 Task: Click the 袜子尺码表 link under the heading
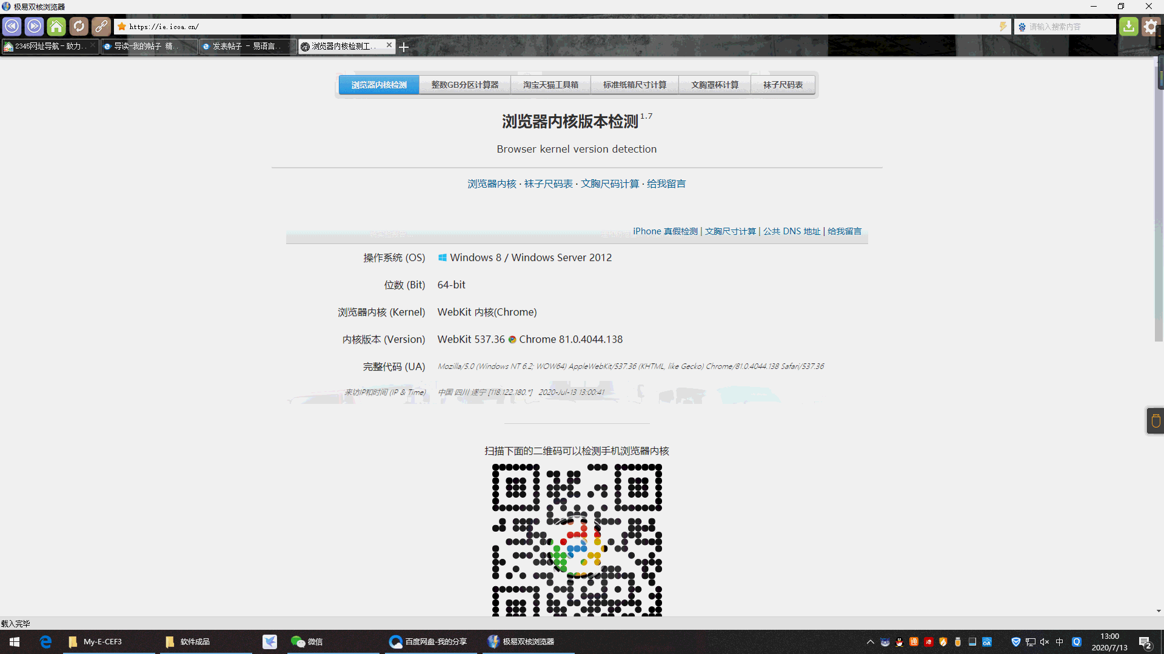[548, 183]
